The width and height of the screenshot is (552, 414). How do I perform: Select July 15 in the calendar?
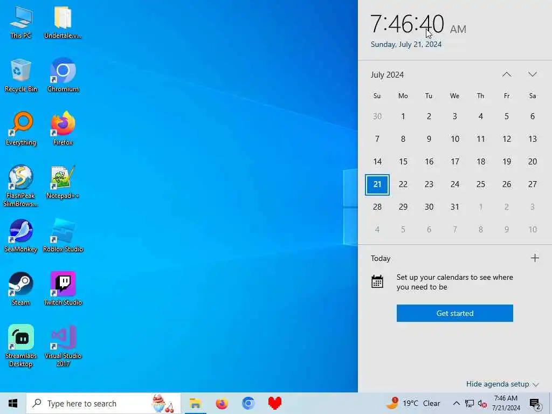tap(403, 162)
